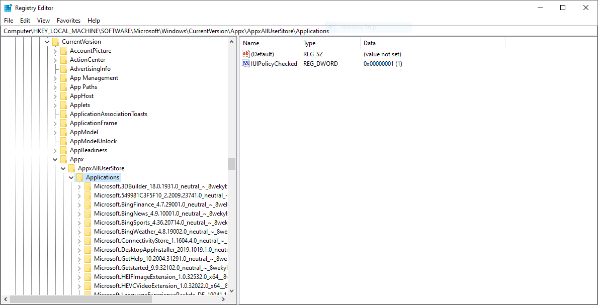598x305 pixels.
Task: Collapse the AppxAllUserStore tree node
Action: coord(63,168)
